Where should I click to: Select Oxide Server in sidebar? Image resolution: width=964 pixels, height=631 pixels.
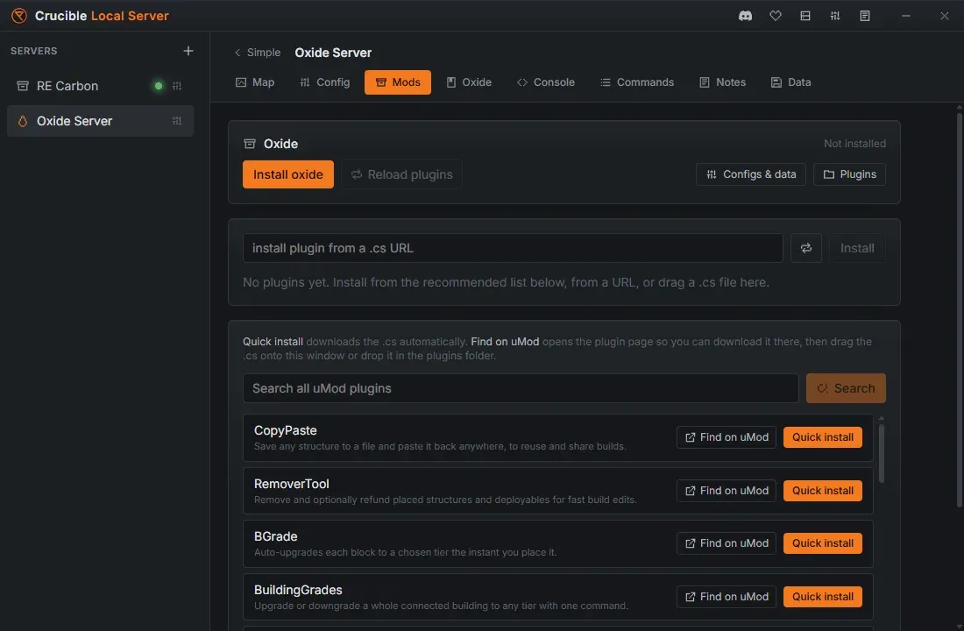point(100,121)
